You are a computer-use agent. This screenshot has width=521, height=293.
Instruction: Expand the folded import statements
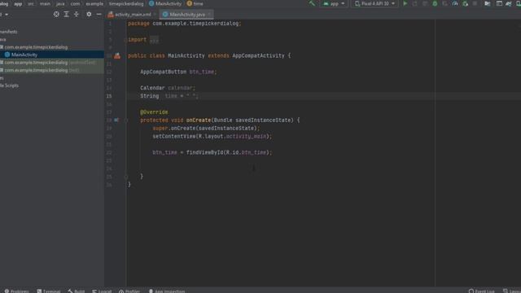tap(154, 40)
